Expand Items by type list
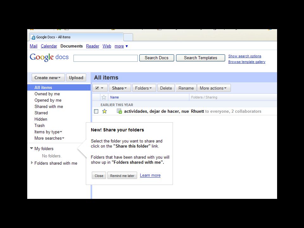The width and height of the screenshot is (304, 228). click(x=48, y=132)
